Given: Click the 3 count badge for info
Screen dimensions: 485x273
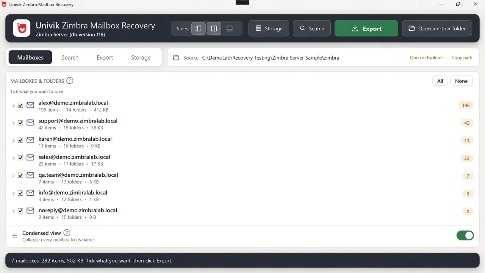Looking at the screenshot, I should click(x=468, y=194).
